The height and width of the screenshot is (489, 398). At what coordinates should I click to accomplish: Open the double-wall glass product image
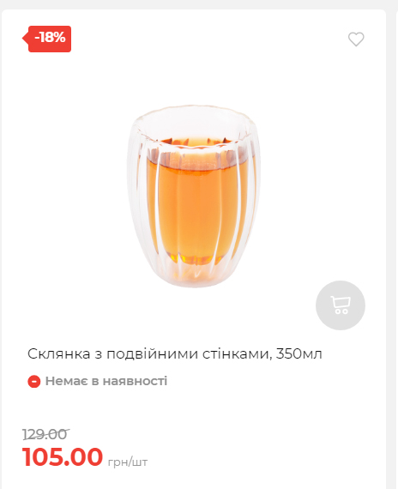click(194, 196)
